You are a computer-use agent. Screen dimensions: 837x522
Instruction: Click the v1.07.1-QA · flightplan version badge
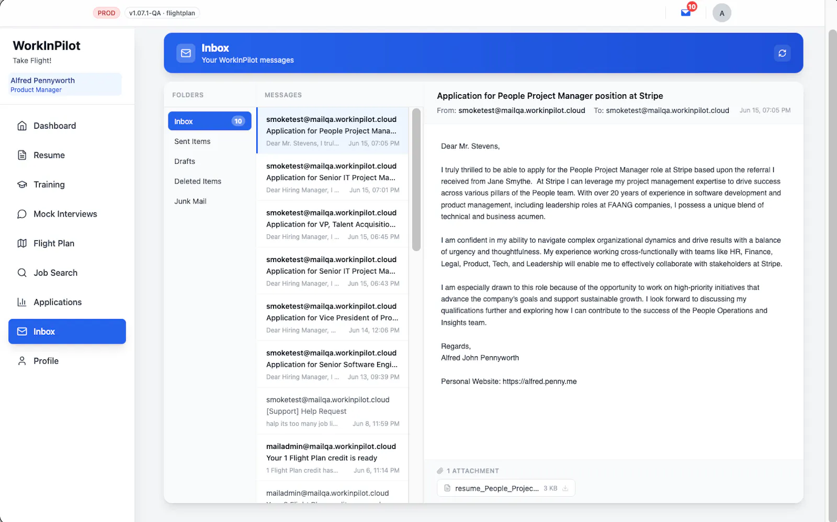162,13
